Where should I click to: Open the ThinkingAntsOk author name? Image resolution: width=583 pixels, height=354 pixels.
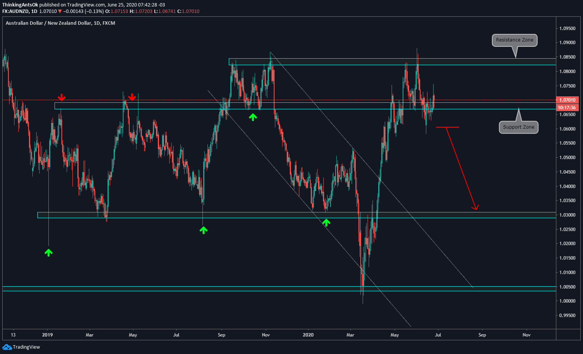(x=20, y=5)
